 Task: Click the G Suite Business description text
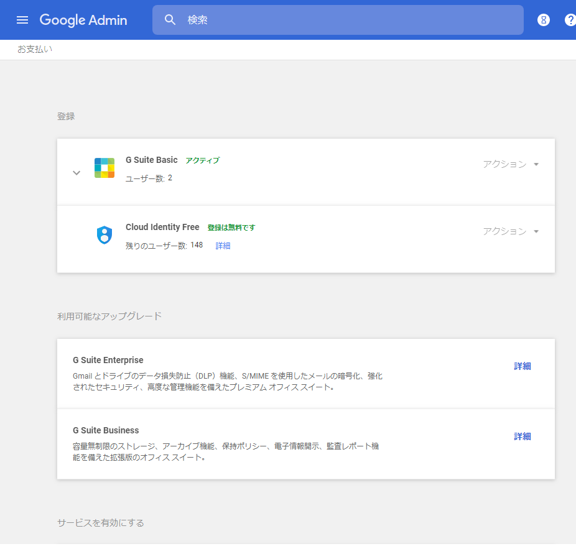click(x=226, y=451)
